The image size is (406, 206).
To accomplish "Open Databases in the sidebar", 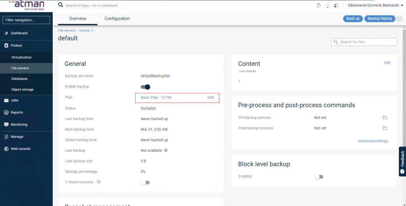I will [19, 79].
